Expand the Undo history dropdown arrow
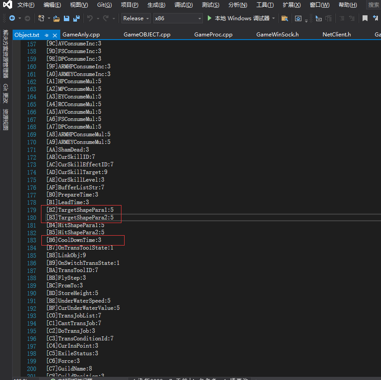 tap(98, 18)
